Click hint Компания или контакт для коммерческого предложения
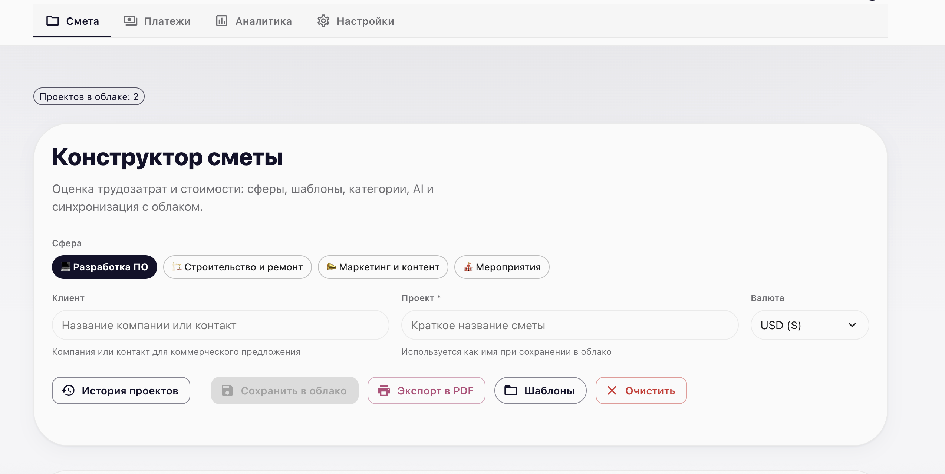This screenshot has height=474, width=945. tap(176, 352)
